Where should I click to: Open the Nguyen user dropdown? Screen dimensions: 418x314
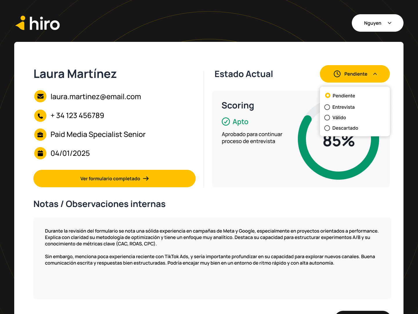tap(377, 23)
